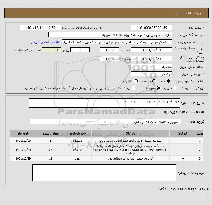Select the کارتریج جوهر تونری item name
The width and height of the screenshot is (212, 205).
(130, 158)
